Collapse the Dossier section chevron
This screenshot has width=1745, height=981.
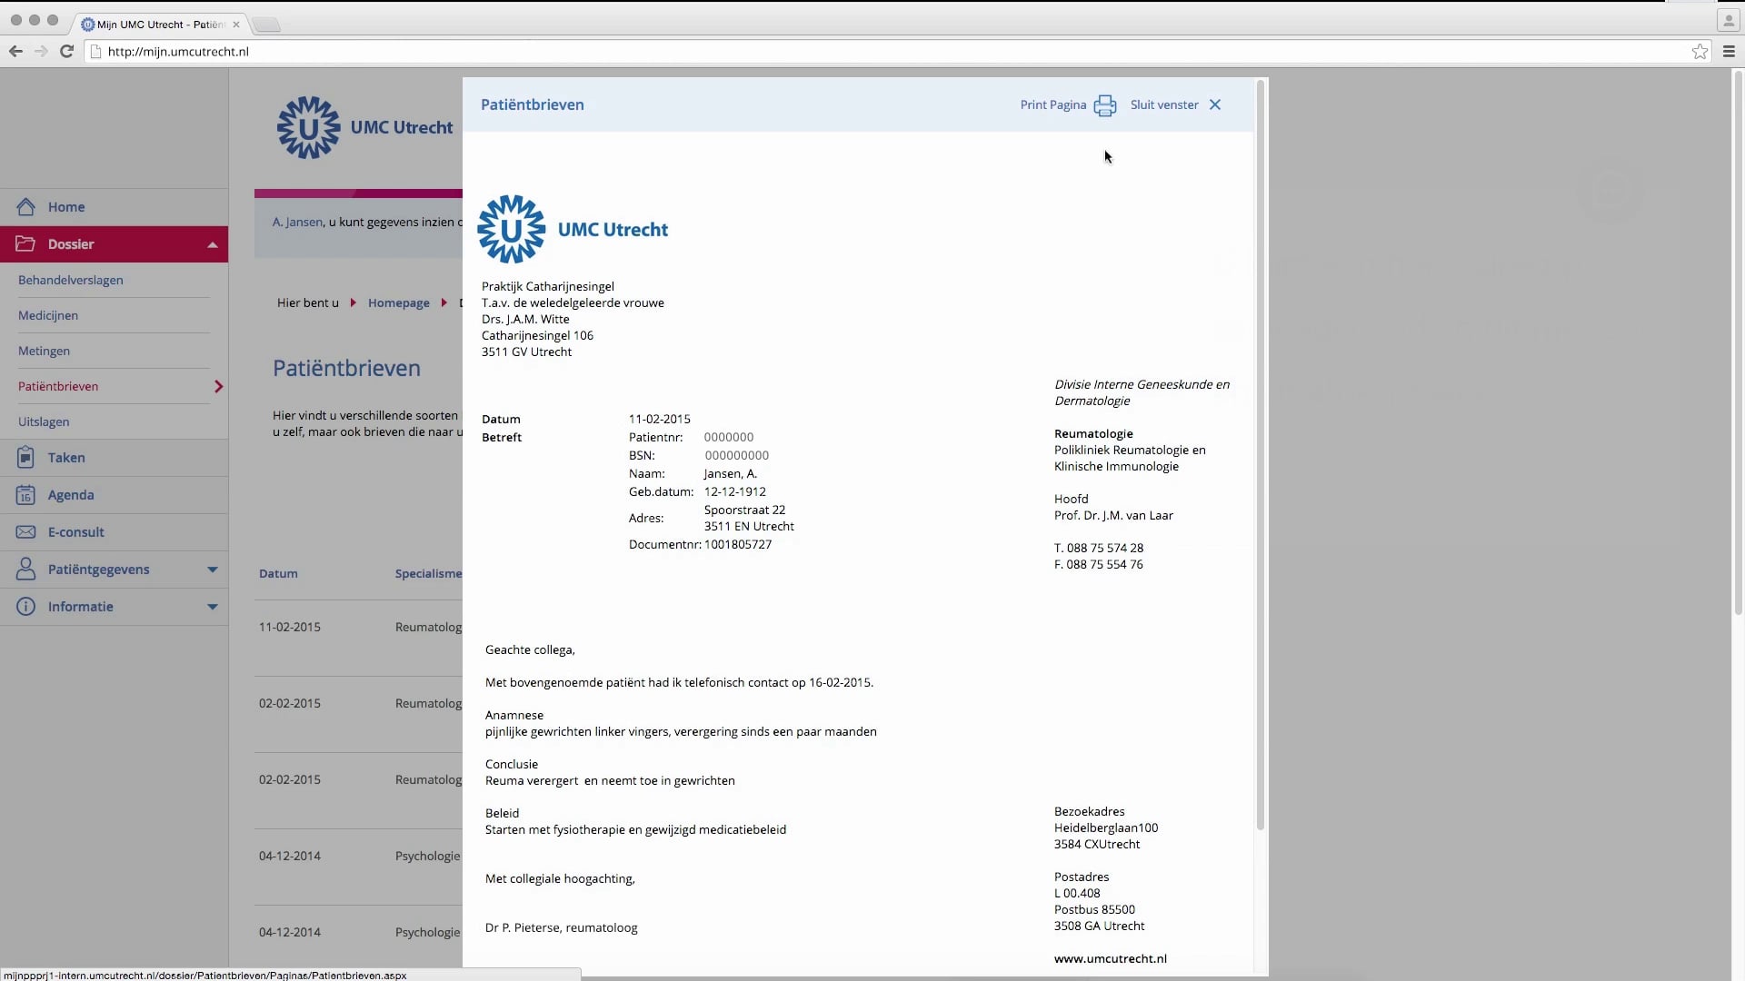[212, 243]
